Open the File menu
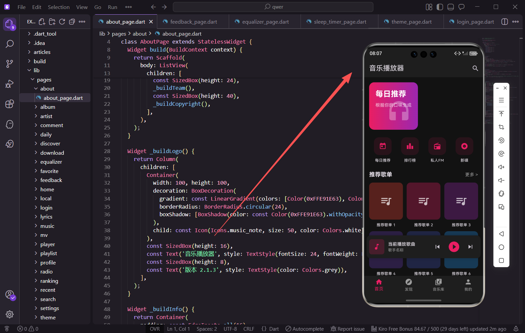Viewport: 525px width, 333px height. 22,7
